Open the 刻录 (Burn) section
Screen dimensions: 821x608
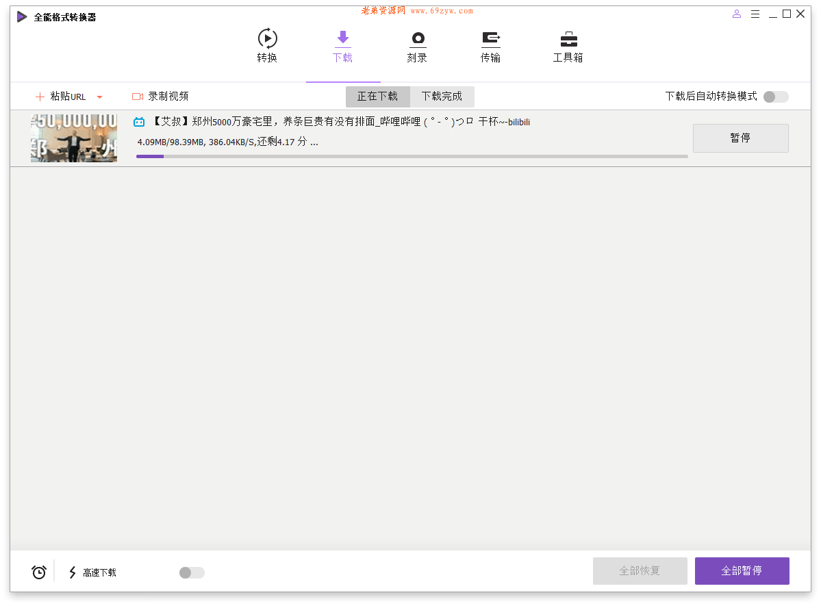click(x=417, y=46)
